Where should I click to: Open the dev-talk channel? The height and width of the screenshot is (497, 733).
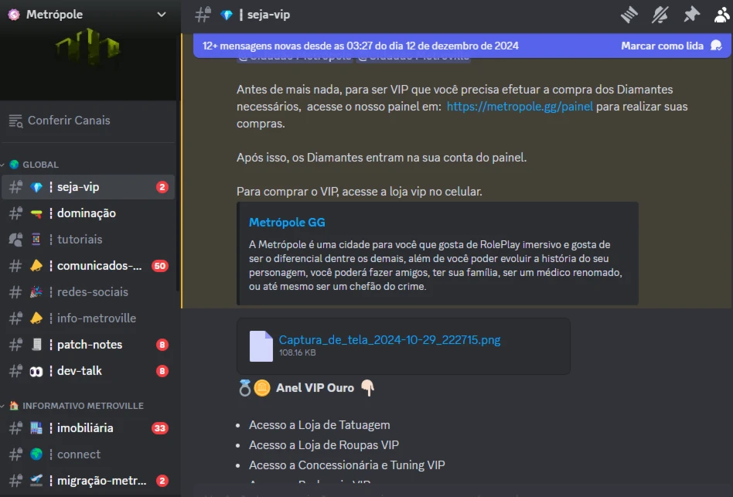coord(88,371)
